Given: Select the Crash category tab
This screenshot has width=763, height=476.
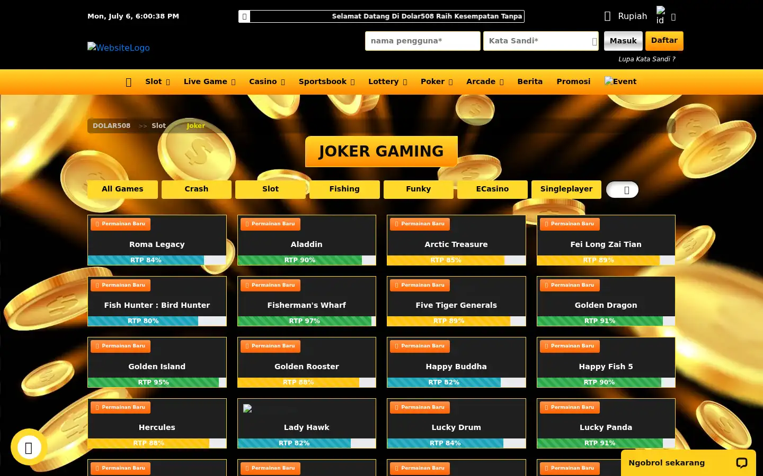Looking at the screenshot, I should coord(197,189).
